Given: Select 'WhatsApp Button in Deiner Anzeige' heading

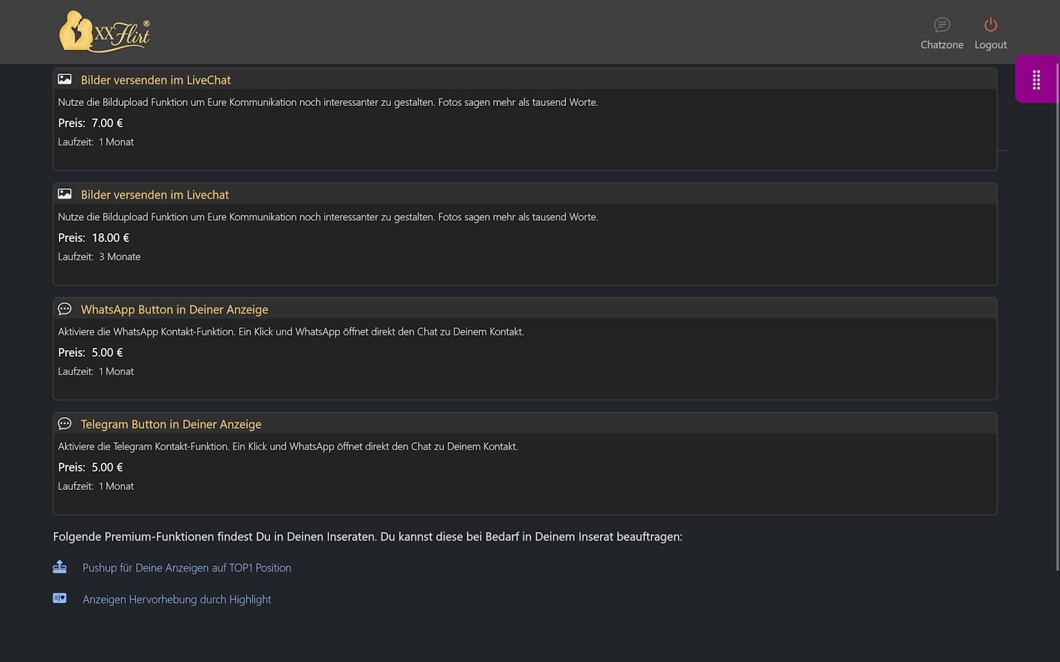Looking at the screenshot, I should 174,310.
